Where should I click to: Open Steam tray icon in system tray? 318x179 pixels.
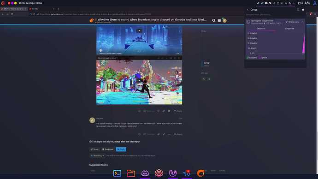pyautogui.click(x=270, y=3)
